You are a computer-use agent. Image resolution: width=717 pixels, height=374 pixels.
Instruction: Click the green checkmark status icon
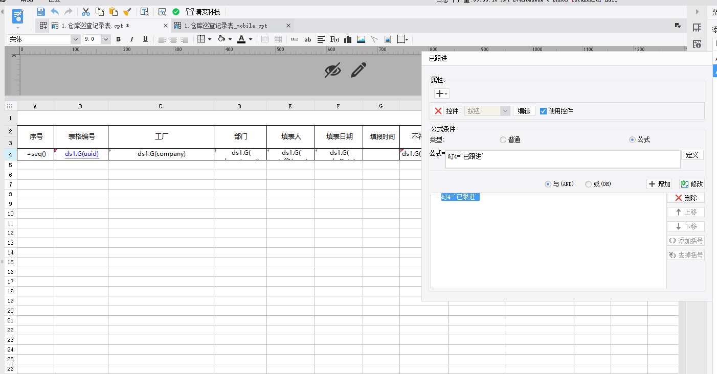[176, 12]
